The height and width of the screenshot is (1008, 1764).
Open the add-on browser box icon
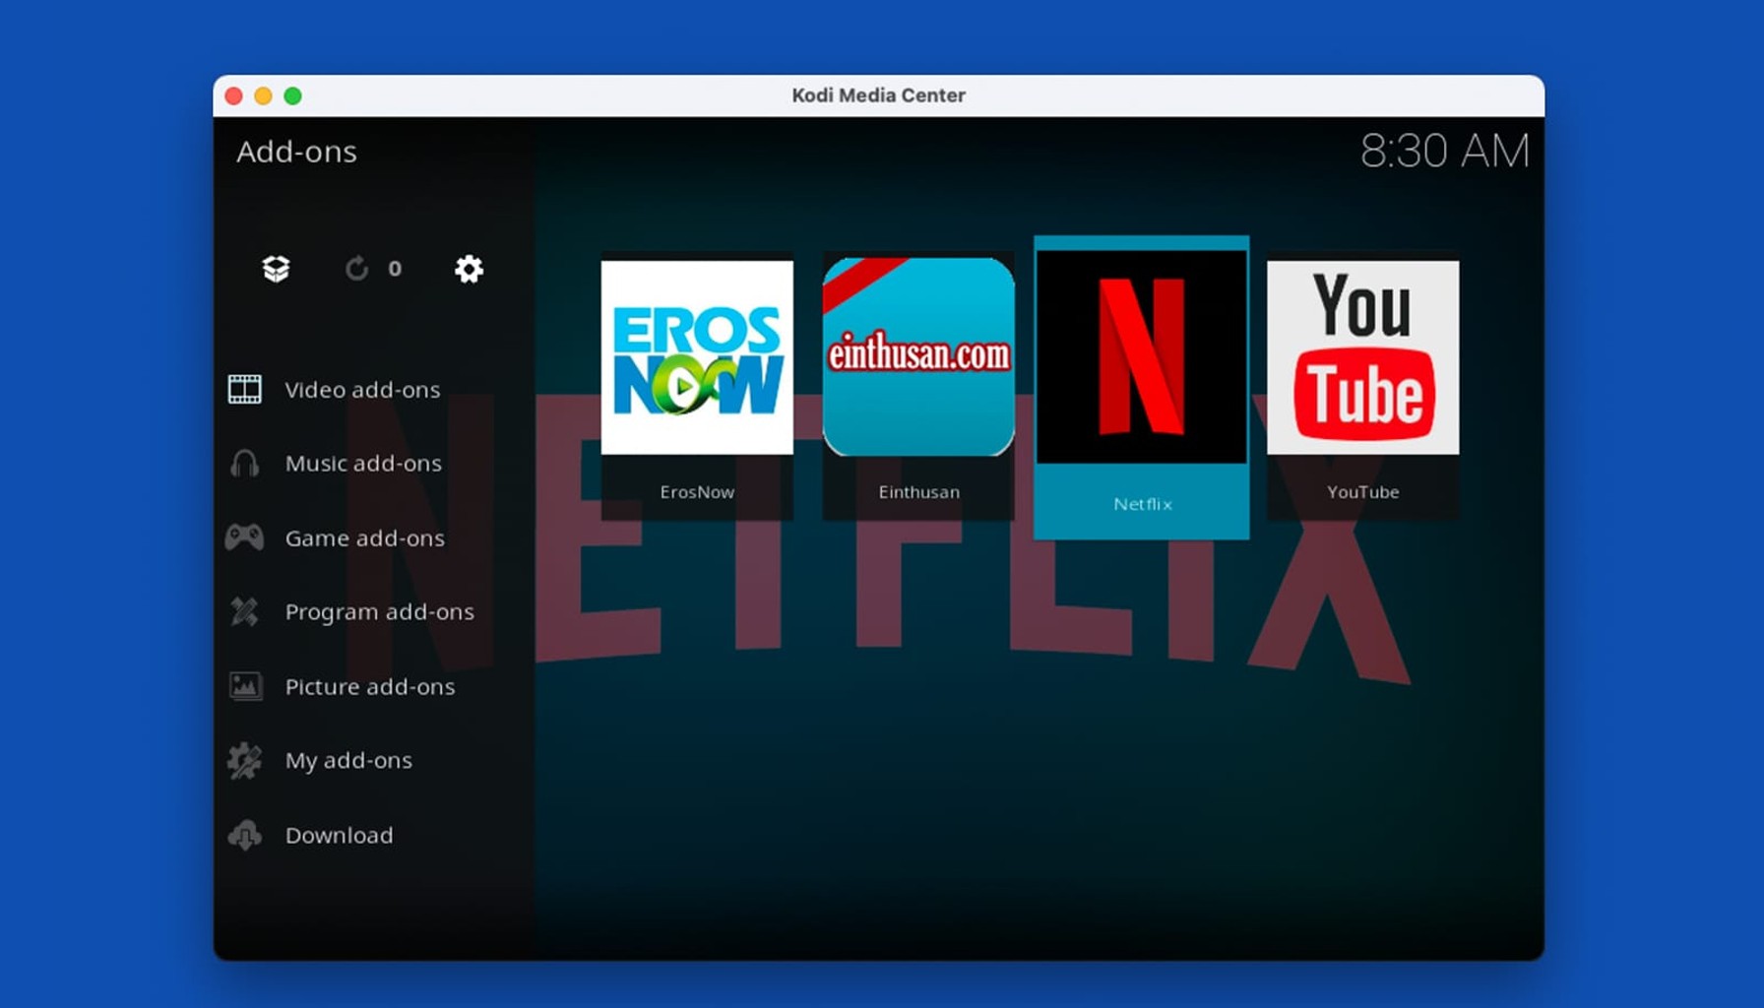[x=276, y=269]
